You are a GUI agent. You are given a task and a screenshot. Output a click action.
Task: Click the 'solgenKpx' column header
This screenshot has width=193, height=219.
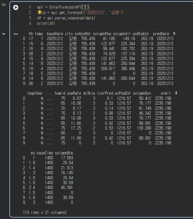coord(142,93)
